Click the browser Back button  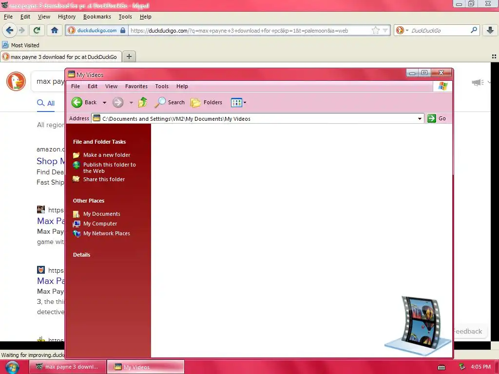point(10,30)
